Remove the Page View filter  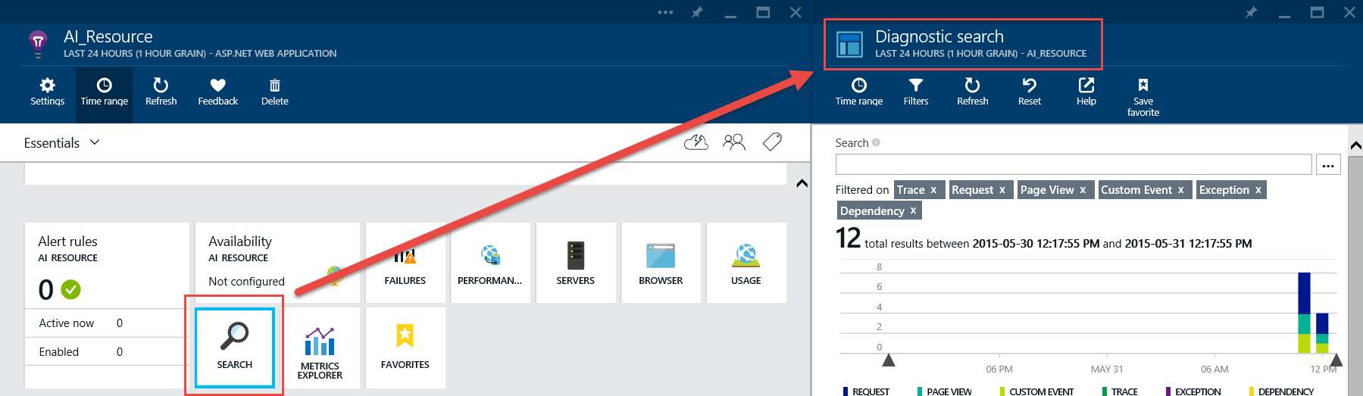(1083, 190)
